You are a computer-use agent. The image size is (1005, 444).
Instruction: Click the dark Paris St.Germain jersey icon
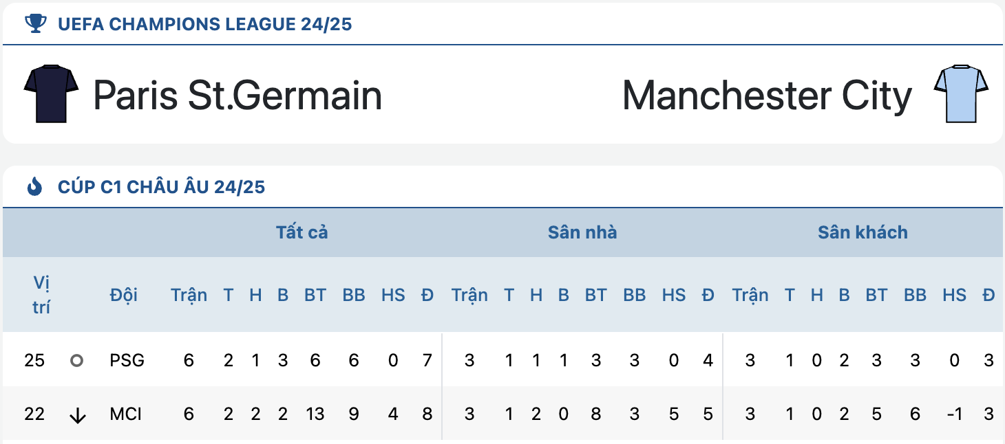52,94
